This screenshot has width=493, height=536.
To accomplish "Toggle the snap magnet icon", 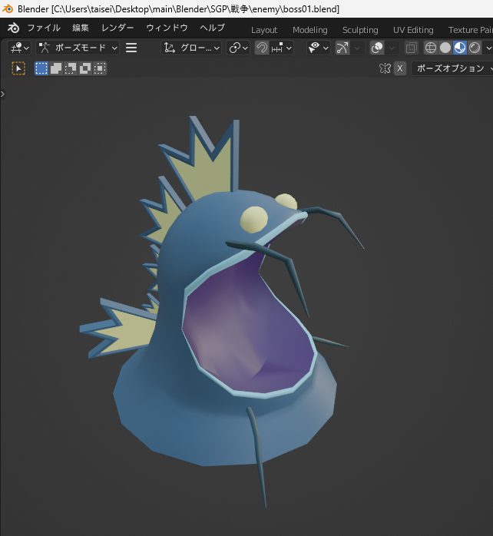I will [x=262, y=48].
